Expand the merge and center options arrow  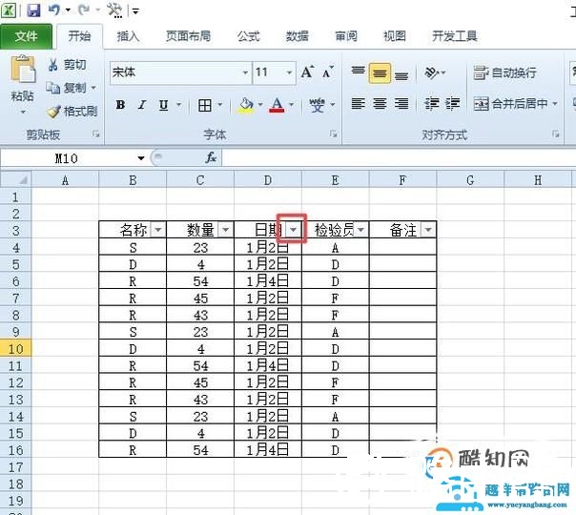[x=555, y=104]
